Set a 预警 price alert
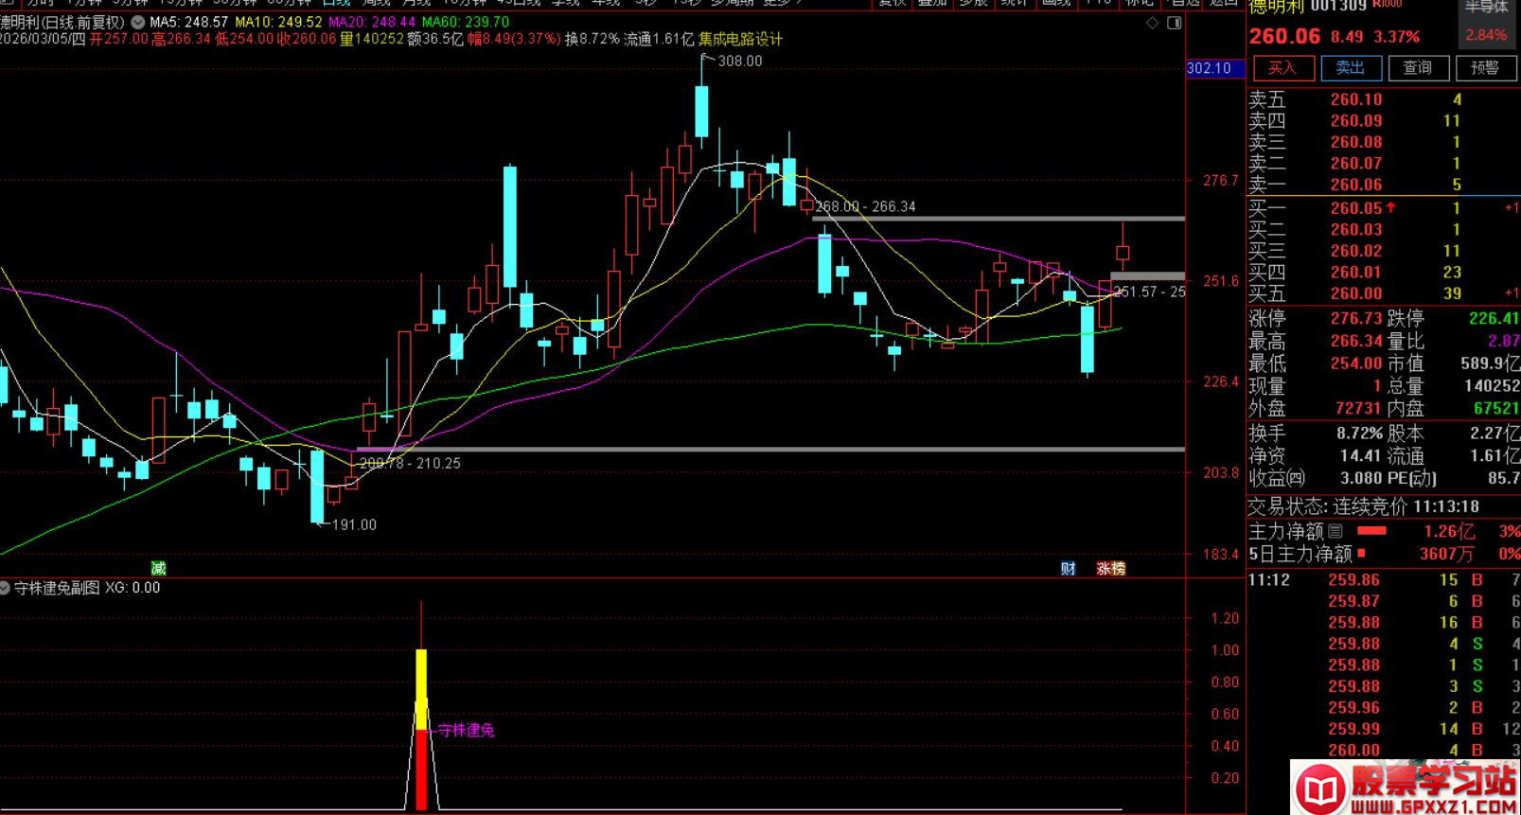This screenshot has height=815, width=1521. point(1484,68)
